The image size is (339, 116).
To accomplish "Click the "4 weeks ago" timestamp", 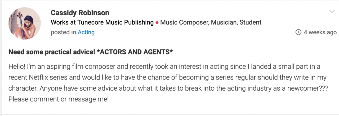I will tap(320, 32).
